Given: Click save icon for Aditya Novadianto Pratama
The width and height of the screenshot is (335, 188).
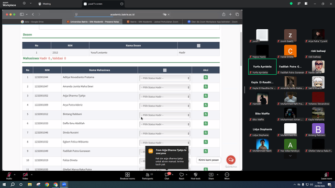Looking at the screenshot, I should tap(206, 77).
